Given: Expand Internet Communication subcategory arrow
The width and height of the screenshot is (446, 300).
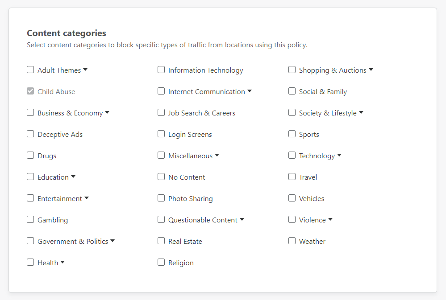Looking at the screenshot, I should [x=250, y=91].
